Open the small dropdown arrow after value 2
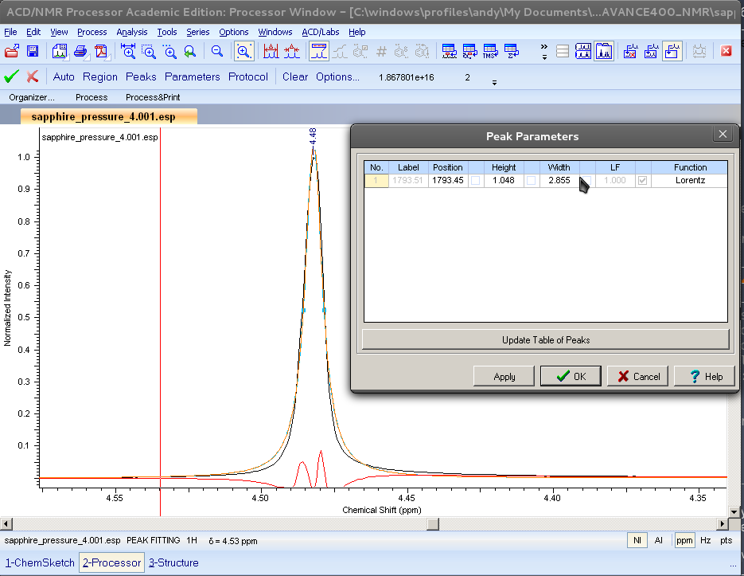This screenshot has width=744, height=576. (494, 83)
